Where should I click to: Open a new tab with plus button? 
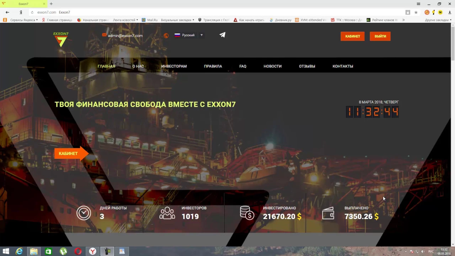tap(51, 4)
